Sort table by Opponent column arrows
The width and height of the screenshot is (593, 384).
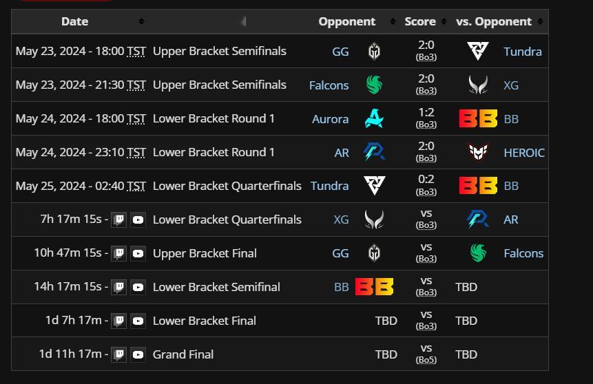[x=393, y=21]
